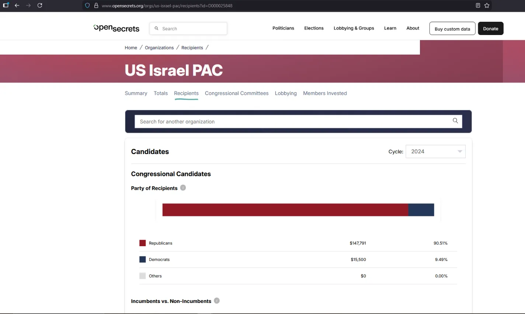Click the Others amount $0
Screen dimensions: 525x314
[363, 276]
